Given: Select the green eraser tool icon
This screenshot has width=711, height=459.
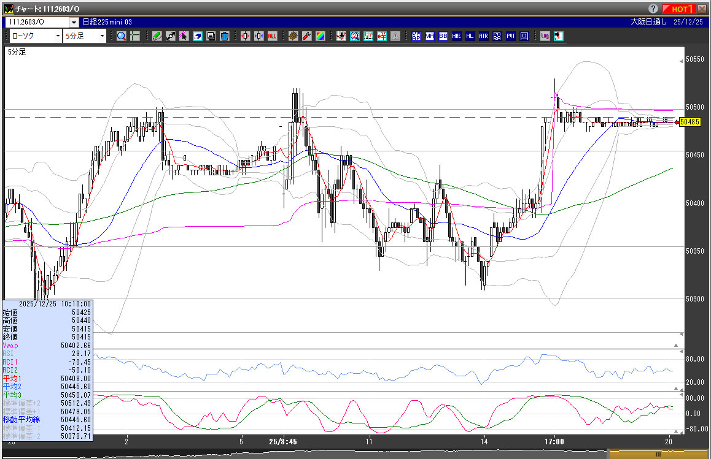Looking at the screenshot, I should (157, 36).
